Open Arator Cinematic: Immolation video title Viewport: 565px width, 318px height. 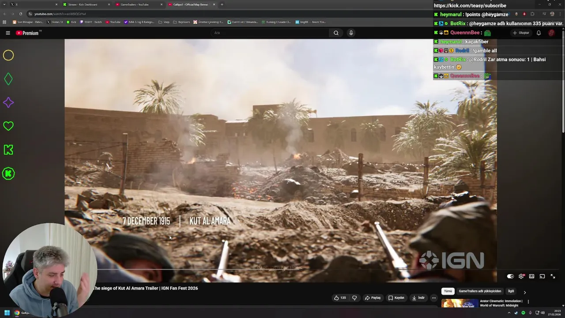[501, 303]
